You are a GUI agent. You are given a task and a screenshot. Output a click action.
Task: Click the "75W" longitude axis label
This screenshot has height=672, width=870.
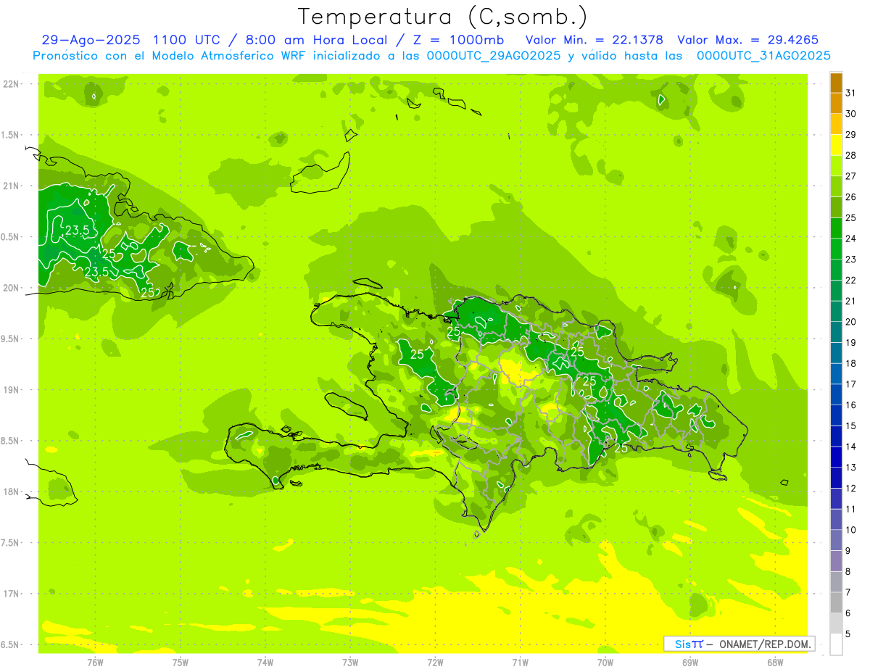point(181,663)
